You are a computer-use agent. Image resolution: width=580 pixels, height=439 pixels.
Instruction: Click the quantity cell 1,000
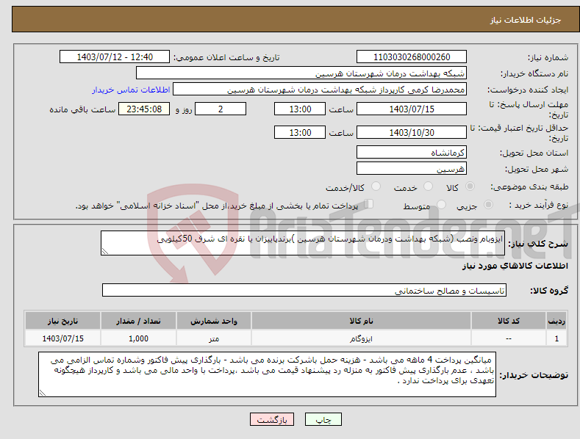(x=138, y=338)
